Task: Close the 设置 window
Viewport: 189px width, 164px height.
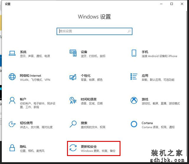Action: click(x=182, y=4)
